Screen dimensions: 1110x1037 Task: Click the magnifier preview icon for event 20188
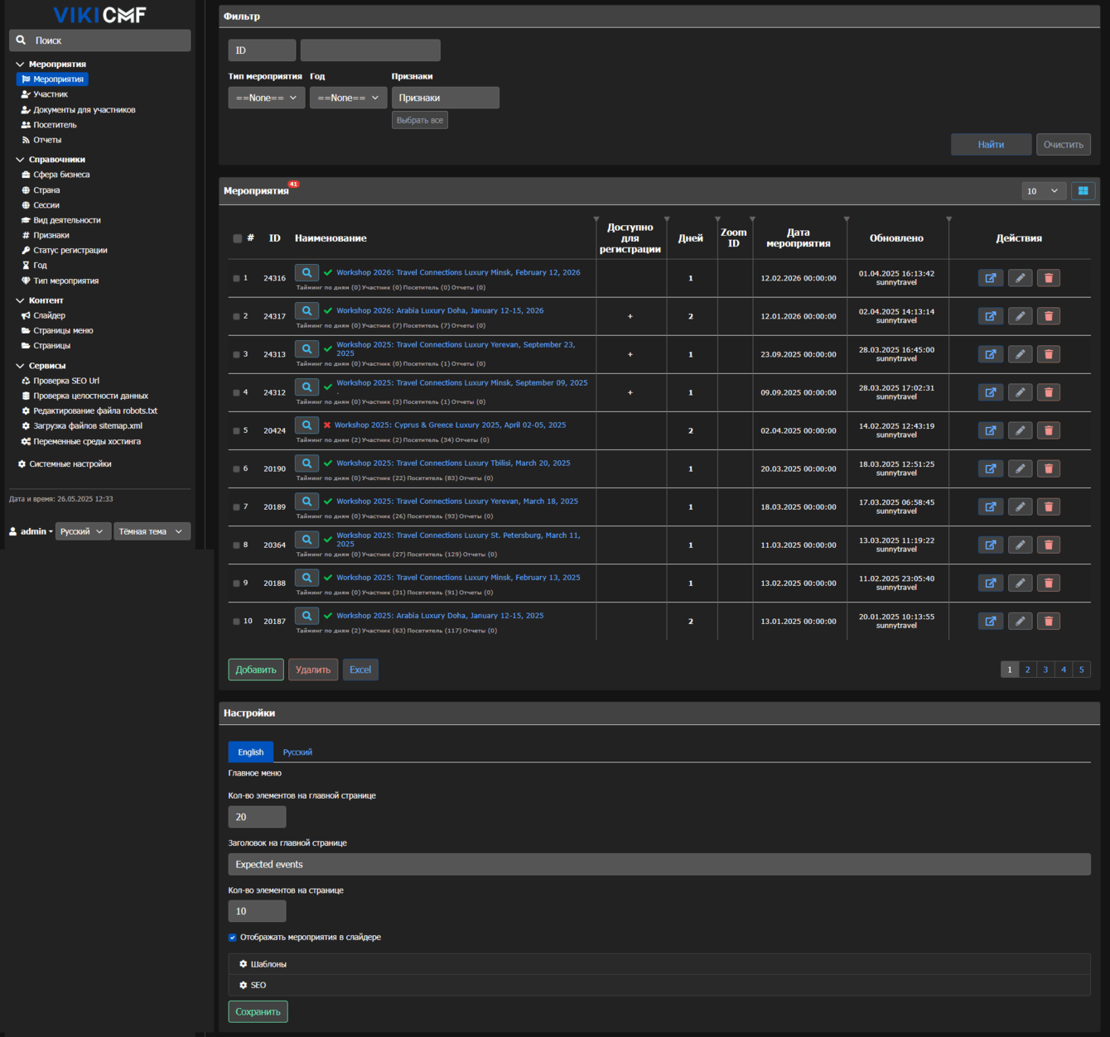(306, 578)
